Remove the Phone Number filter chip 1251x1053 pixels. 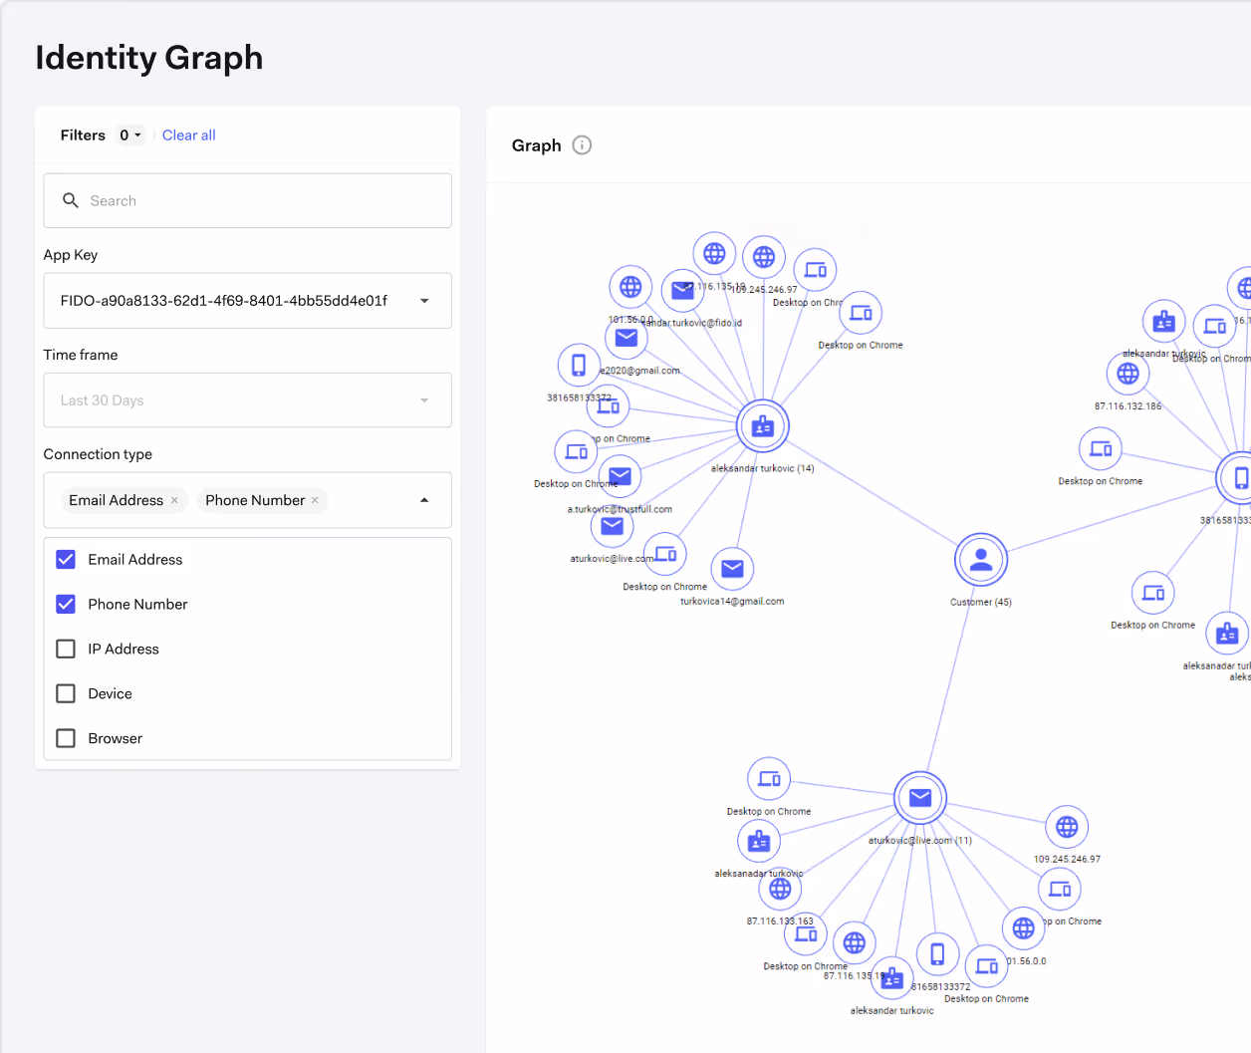pos(314,500)
